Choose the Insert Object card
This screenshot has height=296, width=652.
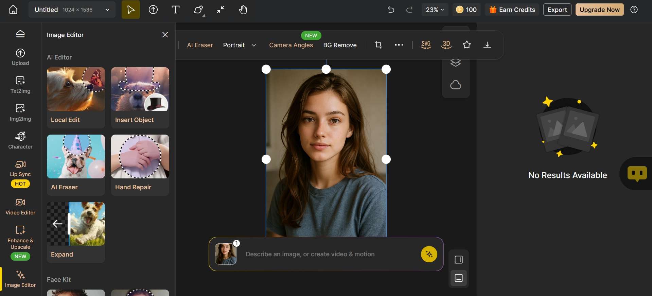[x=140, y=98]
